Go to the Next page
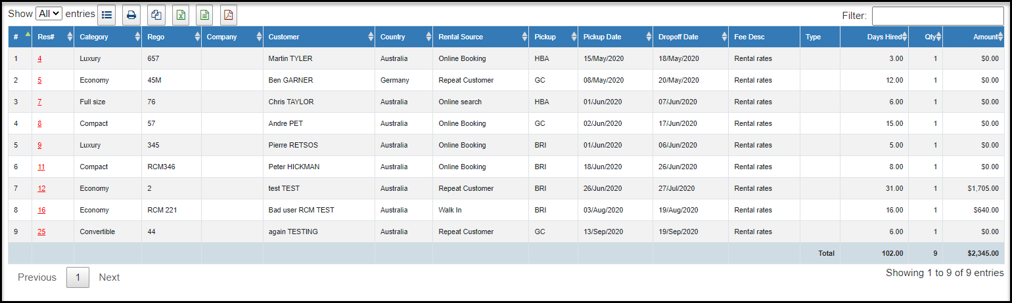1012x303 pixels. pyautogui.click(x=109, y=277)
